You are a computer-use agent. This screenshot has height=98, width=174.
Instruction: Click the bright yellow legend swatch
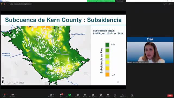coord(107,62)
